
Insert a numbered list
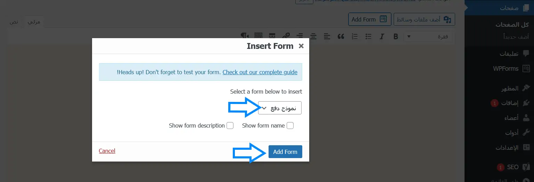click(x=355, y=36)
